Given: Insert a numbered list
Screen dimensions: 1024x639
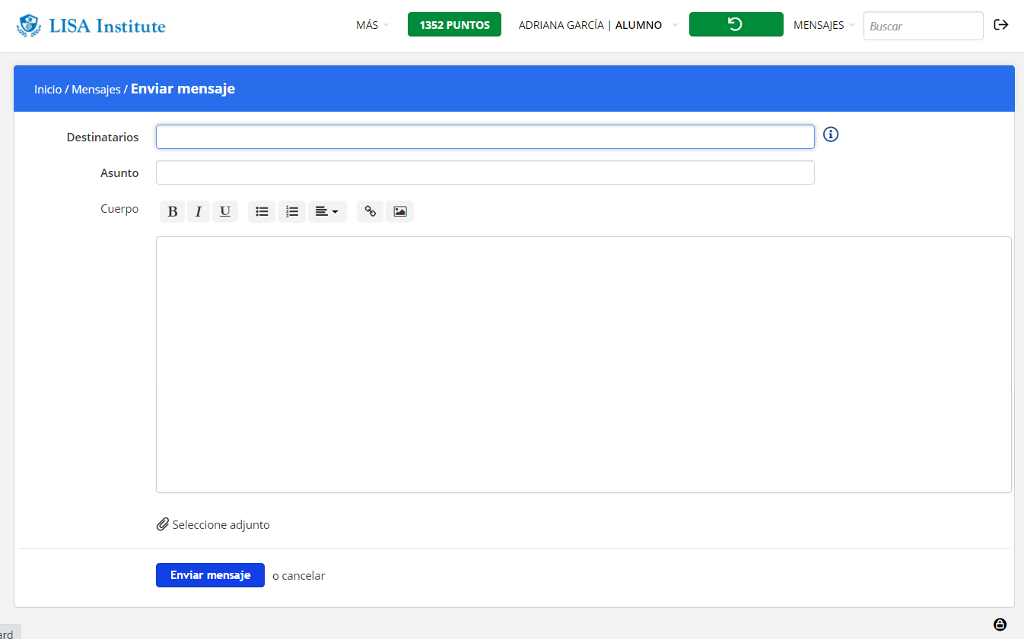Looking at the screenshot, I should pyautogui.click(x=292, y=211).
